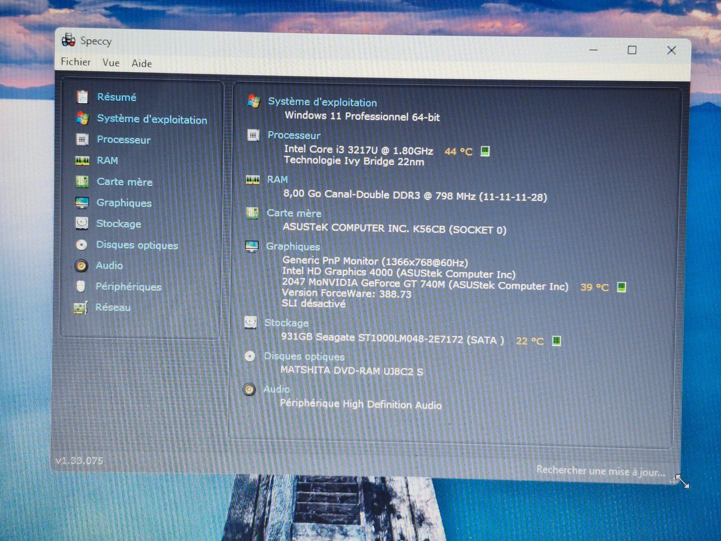This screenshot has height=541, width=721.
Task: Open the Audio speaker icon
Action: click(82, 266)
